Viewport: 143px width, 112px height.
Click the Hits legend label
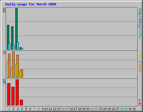coord(140,11)
